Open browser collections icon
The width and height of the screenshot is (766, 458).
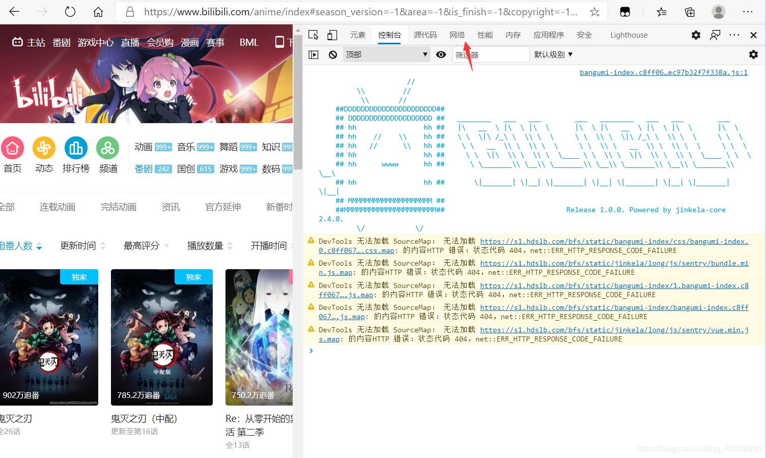(x=690, y=12)
